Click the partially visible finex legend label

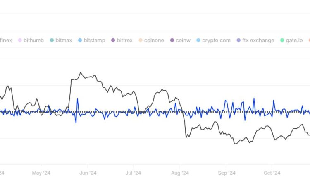point(6,41)
